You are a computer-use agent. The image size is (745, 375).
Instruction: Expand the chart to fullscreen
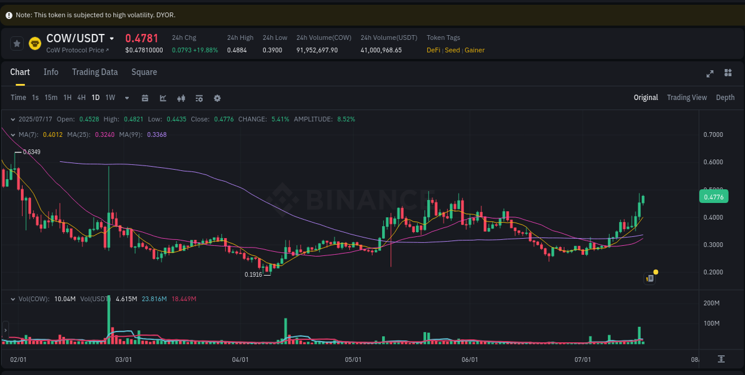click(710, 73)
